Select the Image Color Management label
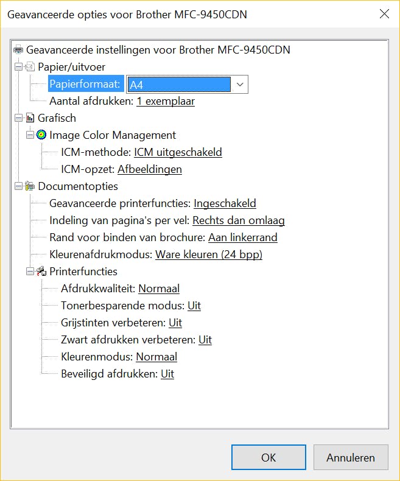The height and width of the screenshot is (481, 400). pos(113,135)
